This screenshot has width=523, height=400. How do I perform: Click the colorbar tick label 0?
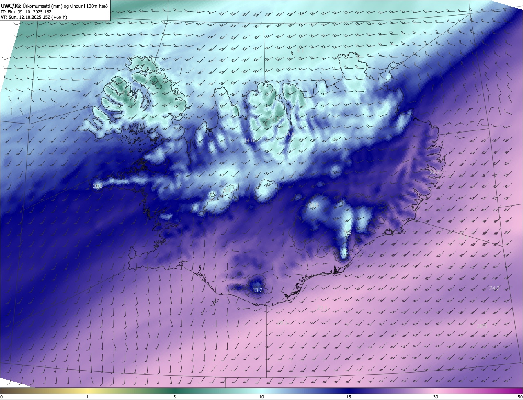pyautogui.click(x=2, y=397)
